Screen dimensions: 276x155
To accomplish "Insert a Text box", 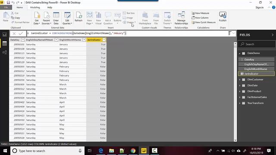I will (129, 13).
